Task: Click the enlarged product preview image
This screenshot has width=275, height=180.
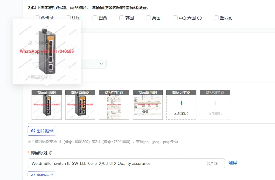Action: 47,52
